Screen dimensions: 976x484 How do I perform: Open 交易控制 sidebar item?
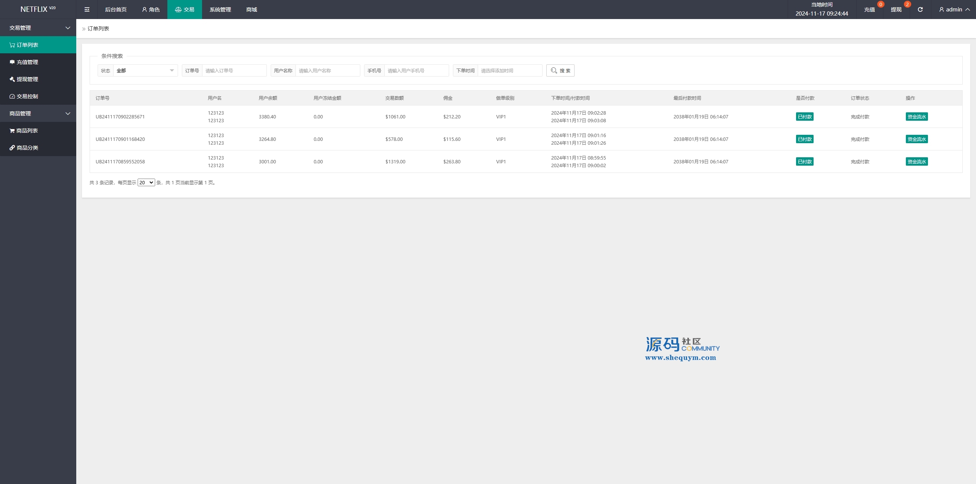tap(38, 96)
